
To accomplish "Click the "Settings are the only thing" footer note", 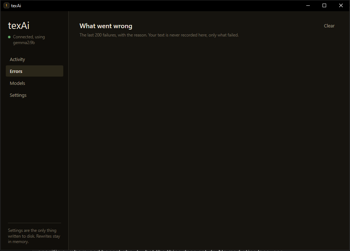I will [34, 236].
